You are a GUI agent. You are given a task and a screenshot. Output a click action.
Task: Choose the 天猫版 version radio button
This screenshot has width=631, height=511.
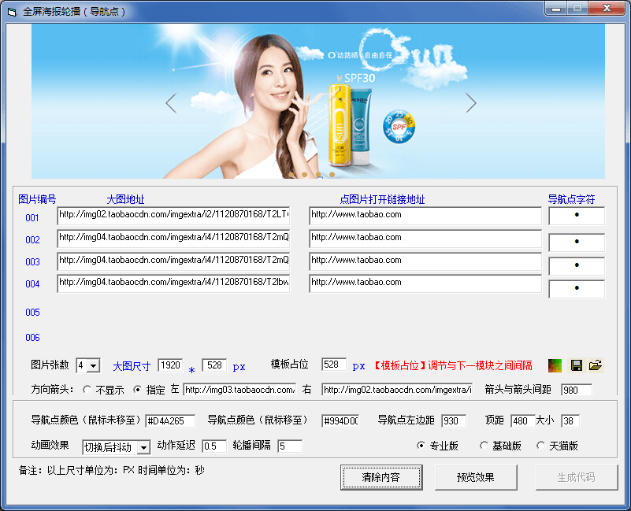pos(541,446)
